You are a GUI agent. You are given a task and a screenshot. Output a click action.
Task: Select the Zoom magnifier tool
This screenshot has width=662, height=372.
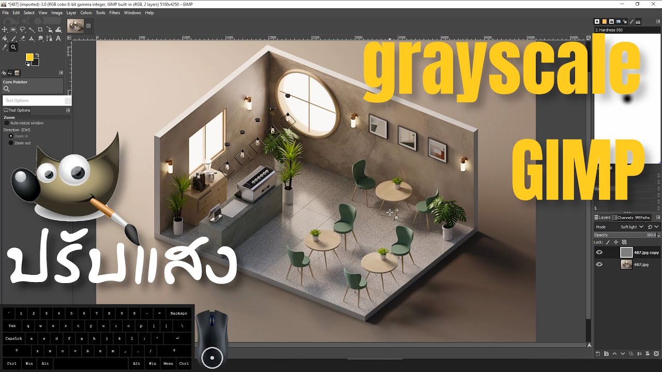coord(13,47)
